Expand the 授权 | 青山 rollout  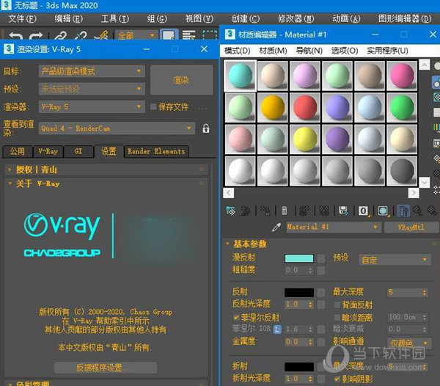point(106,170)
